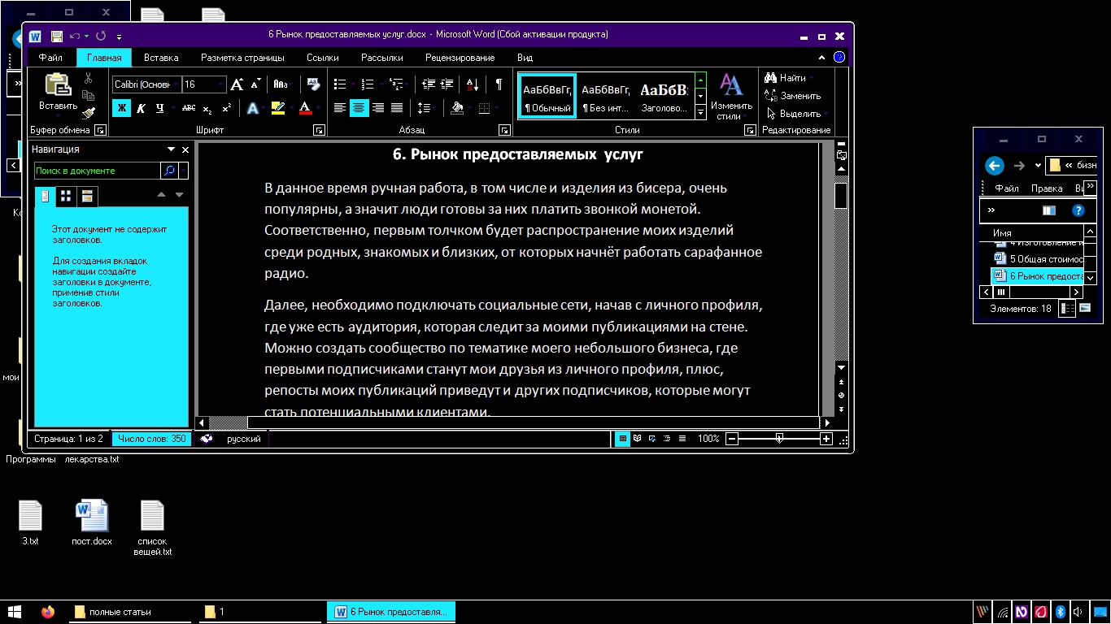Open text highlight color marker

pos(278,108)
